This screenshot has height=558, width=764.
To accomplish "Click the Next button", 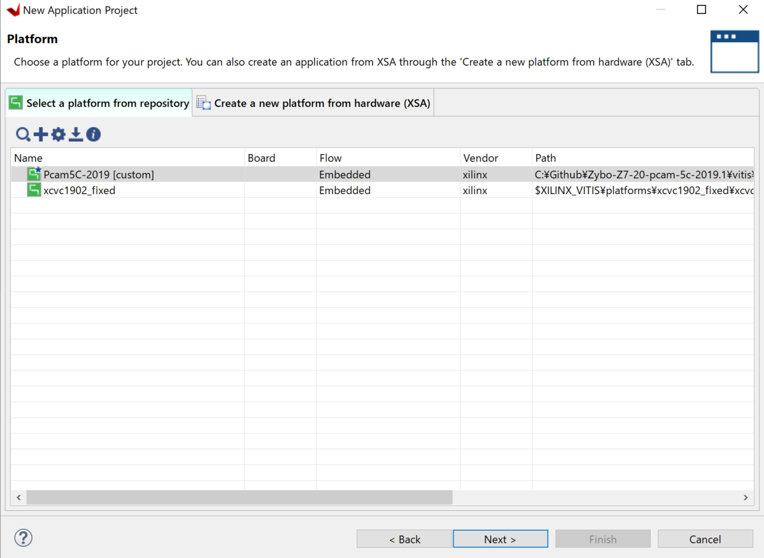I will [x=500, y=539].
